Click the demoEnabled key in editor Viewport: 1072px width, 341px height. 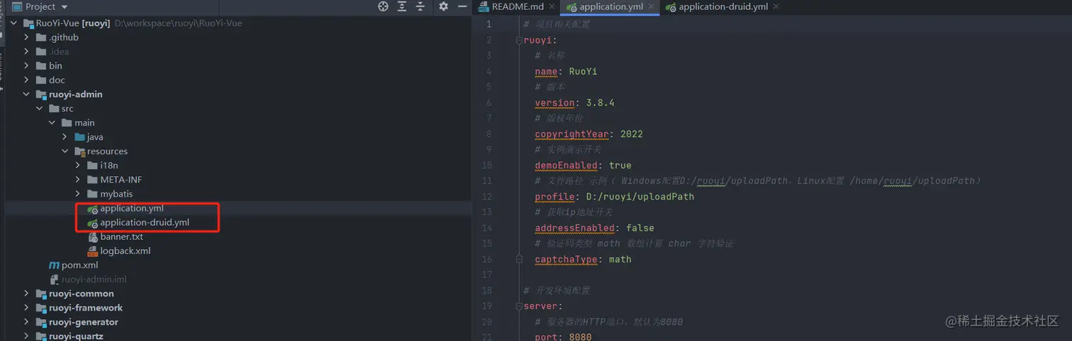click(566, 165)
